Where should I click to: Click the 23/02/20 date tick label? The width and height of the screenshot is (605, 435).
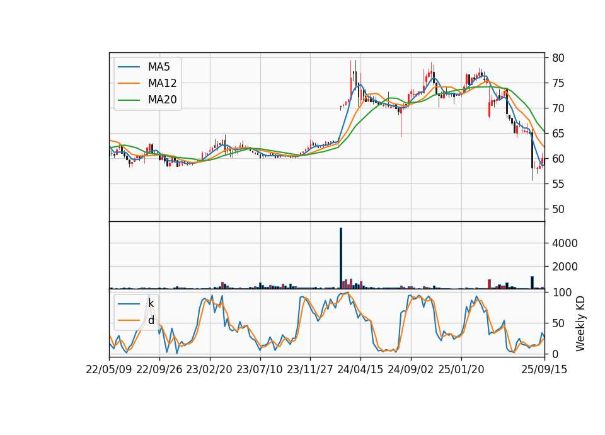209,369
